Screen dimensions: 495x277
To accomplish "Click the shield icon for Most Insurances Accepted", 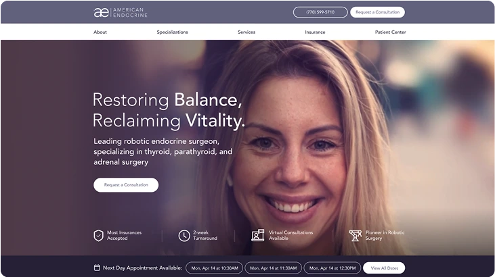I will [98, 235].
